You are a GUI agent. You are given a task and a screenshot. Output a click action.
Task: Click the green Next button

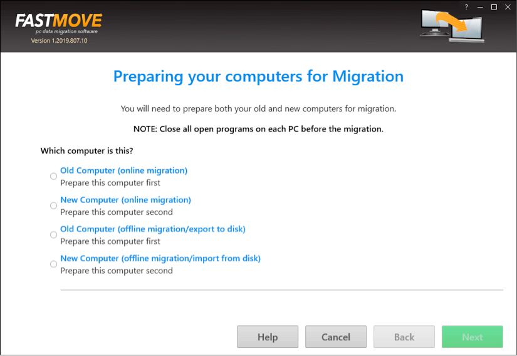point(472,337)
